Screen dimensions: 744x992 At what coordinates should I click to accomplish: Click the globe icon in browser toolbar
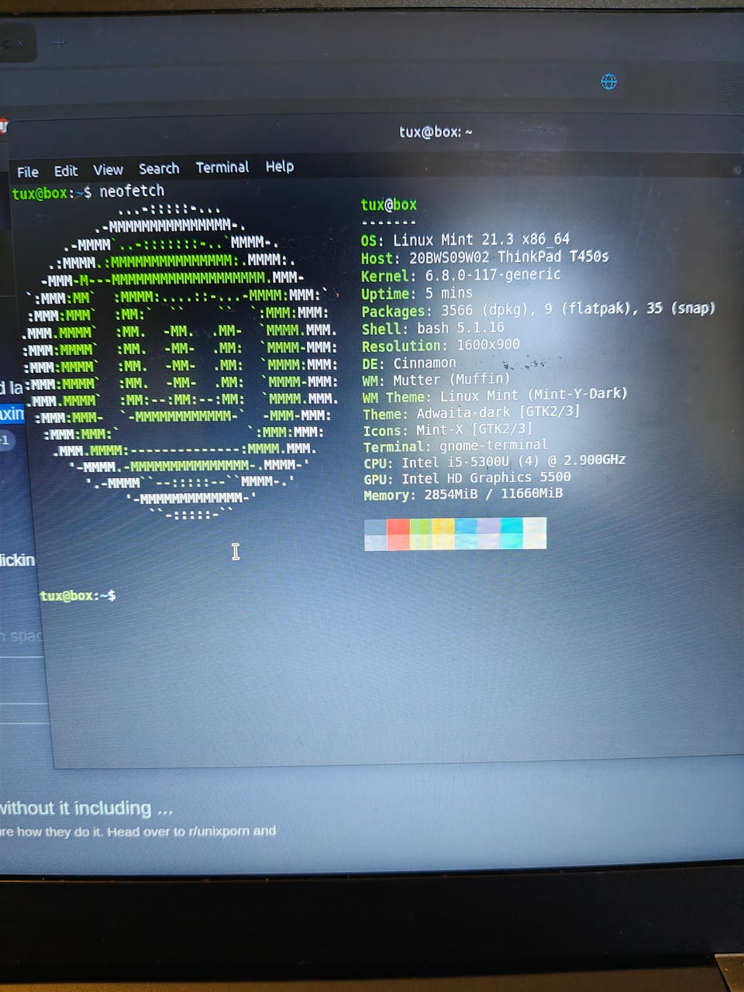pyautogui.click(x=609, y=82)
